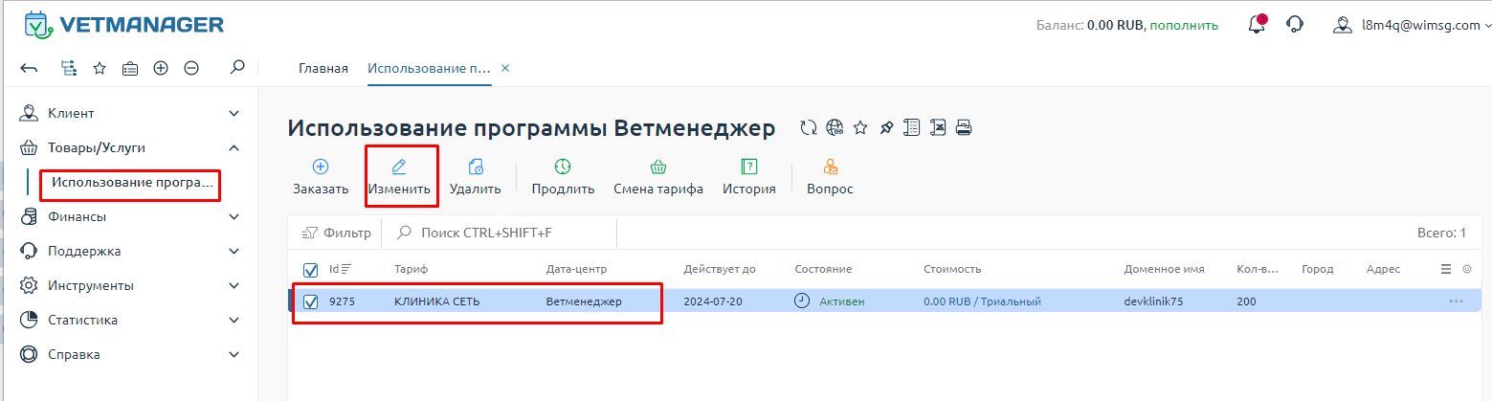Close the Использование п... tab
Image resolution: width=1492 pixels, height=401 pixels.
pyautogui.click(x=505, y=69)
